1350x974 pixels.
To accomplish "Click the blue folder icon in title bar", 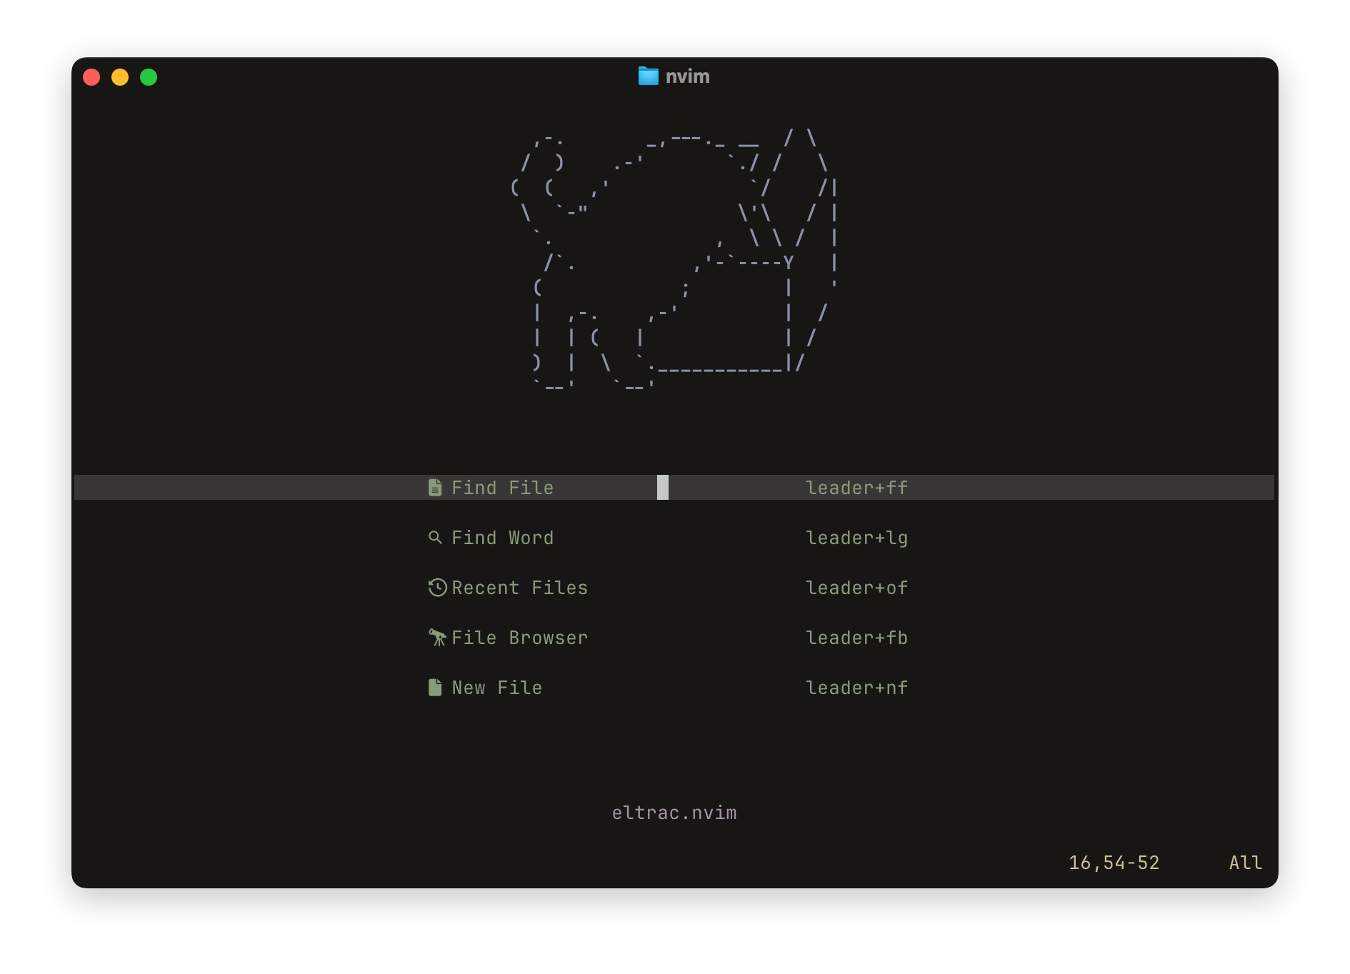I will pyautogui.click(x=648, y=76).
